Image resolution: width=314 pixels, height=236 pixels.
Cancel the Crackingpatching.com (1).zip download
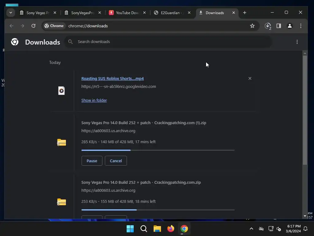pos(116,161)
